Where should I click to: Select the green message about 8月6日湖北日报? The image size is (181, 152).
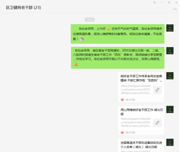(x=118, y=58)
